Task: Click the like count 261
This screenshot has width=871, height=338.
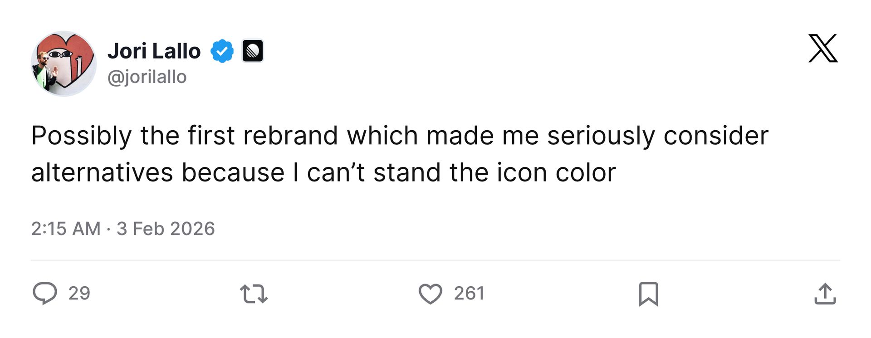Action: point(469,294)
